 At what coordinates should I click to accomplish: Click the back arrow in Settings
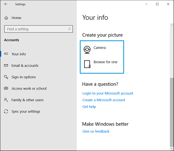click(x=6, y=4)
